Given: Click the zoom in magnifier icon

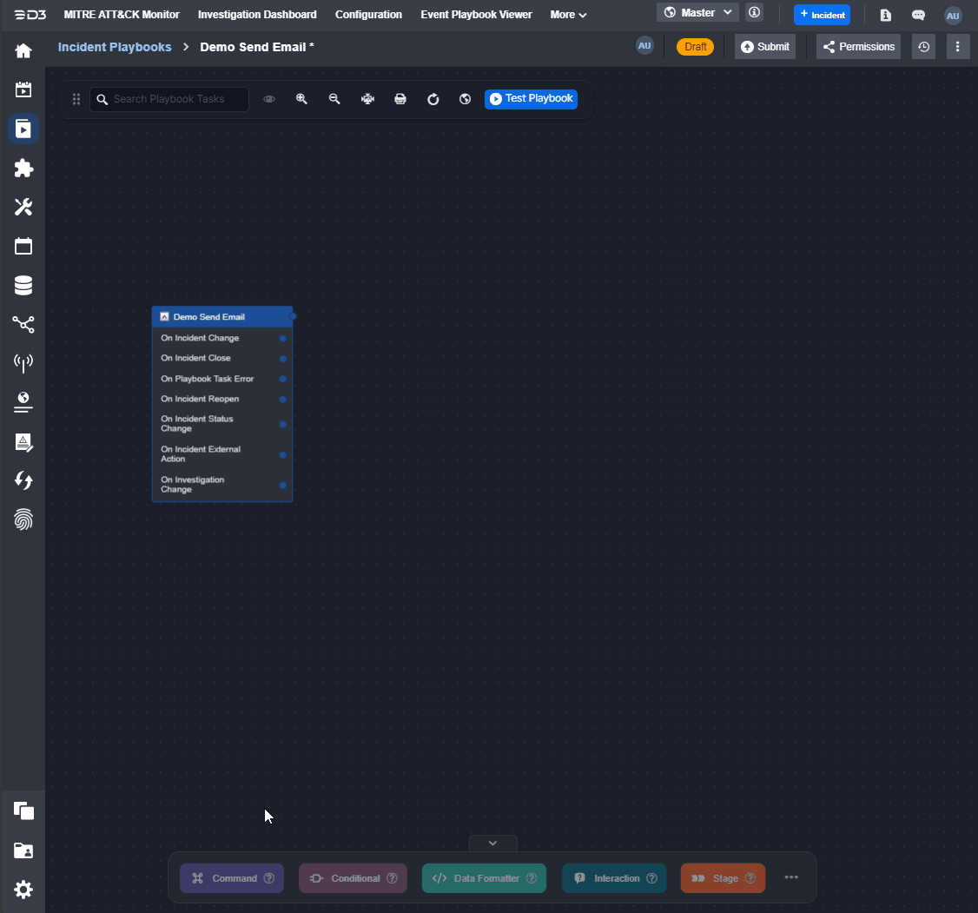Looking at the screenshot, I should 301,99.
